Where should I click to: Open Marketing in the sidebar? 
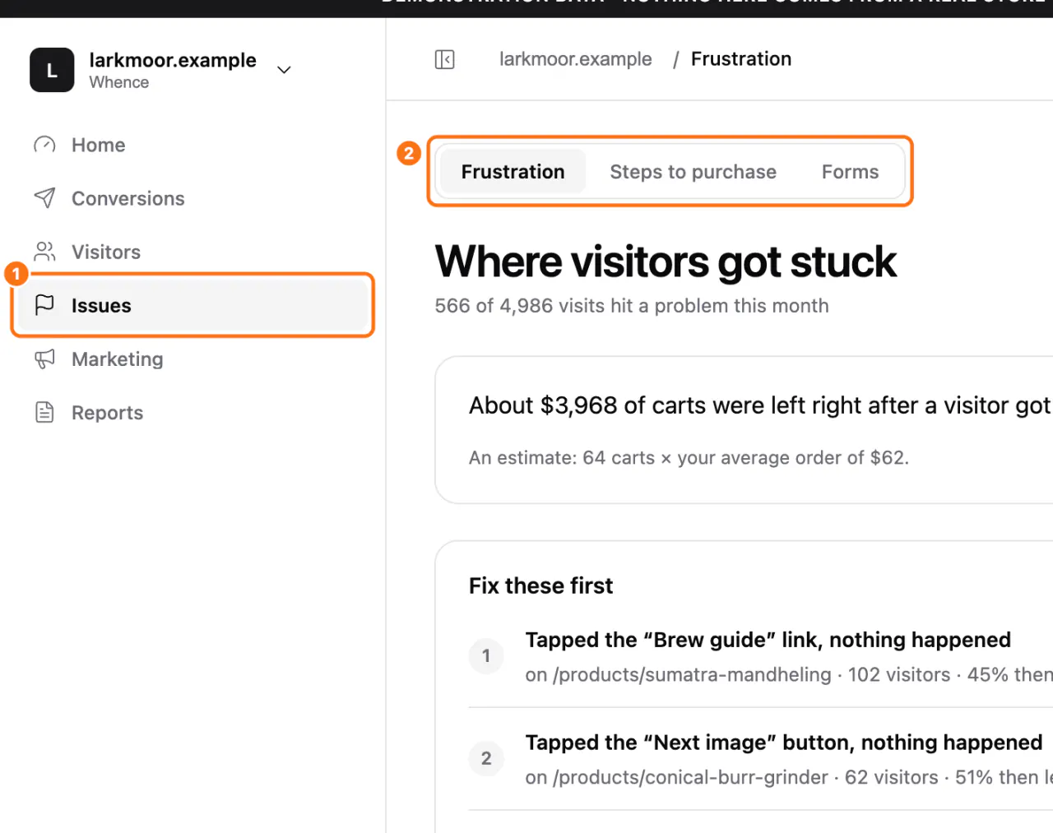193,359
